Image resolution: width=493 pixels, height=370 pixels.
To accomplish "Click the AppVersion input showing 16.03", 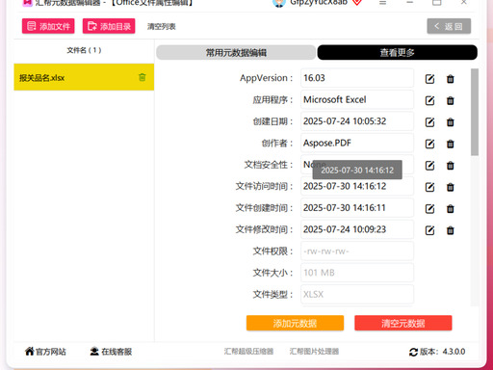I will [x=357, y=78].
